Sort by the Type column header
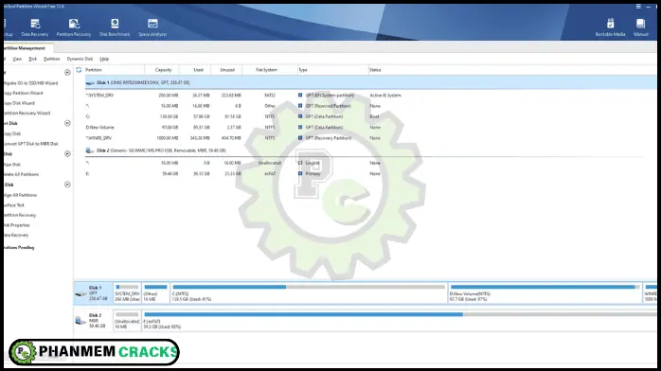 coord(303,70)
